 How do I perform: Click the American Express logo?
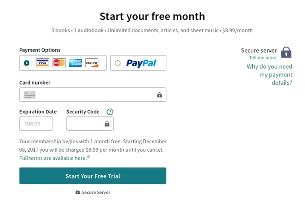75,63
